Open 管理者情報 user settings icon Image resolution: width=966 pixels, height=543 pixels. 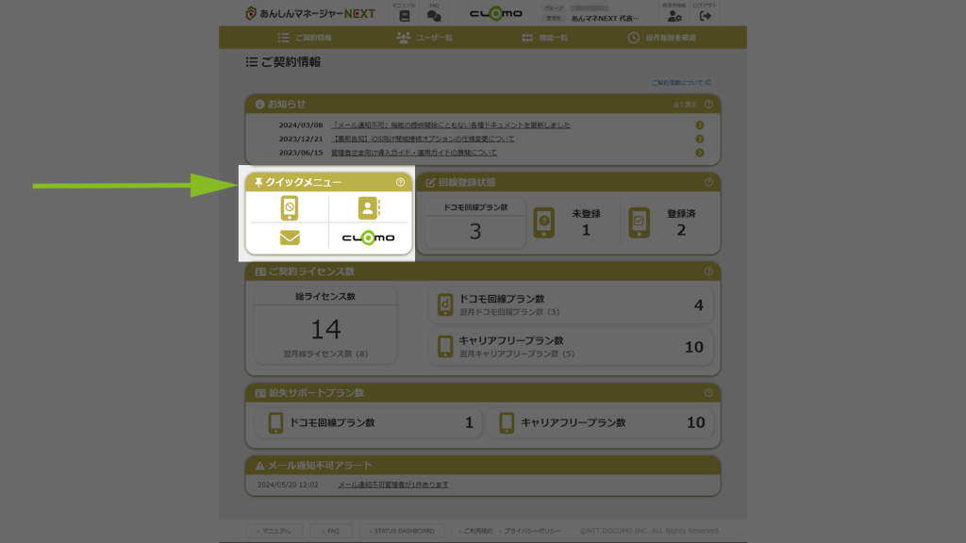coord(675,17)
